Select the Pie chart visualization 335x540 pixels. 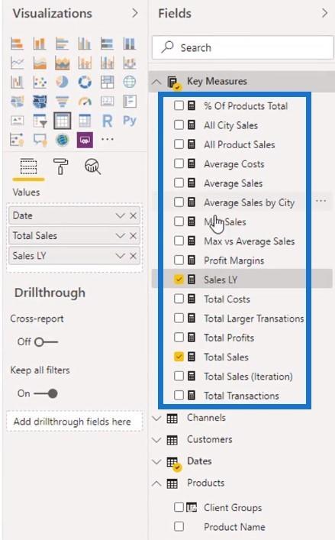[x=63, y=82]
